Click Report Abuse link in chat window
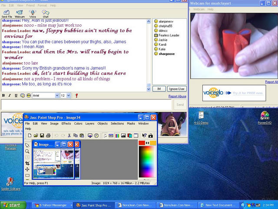 point(177,96)
